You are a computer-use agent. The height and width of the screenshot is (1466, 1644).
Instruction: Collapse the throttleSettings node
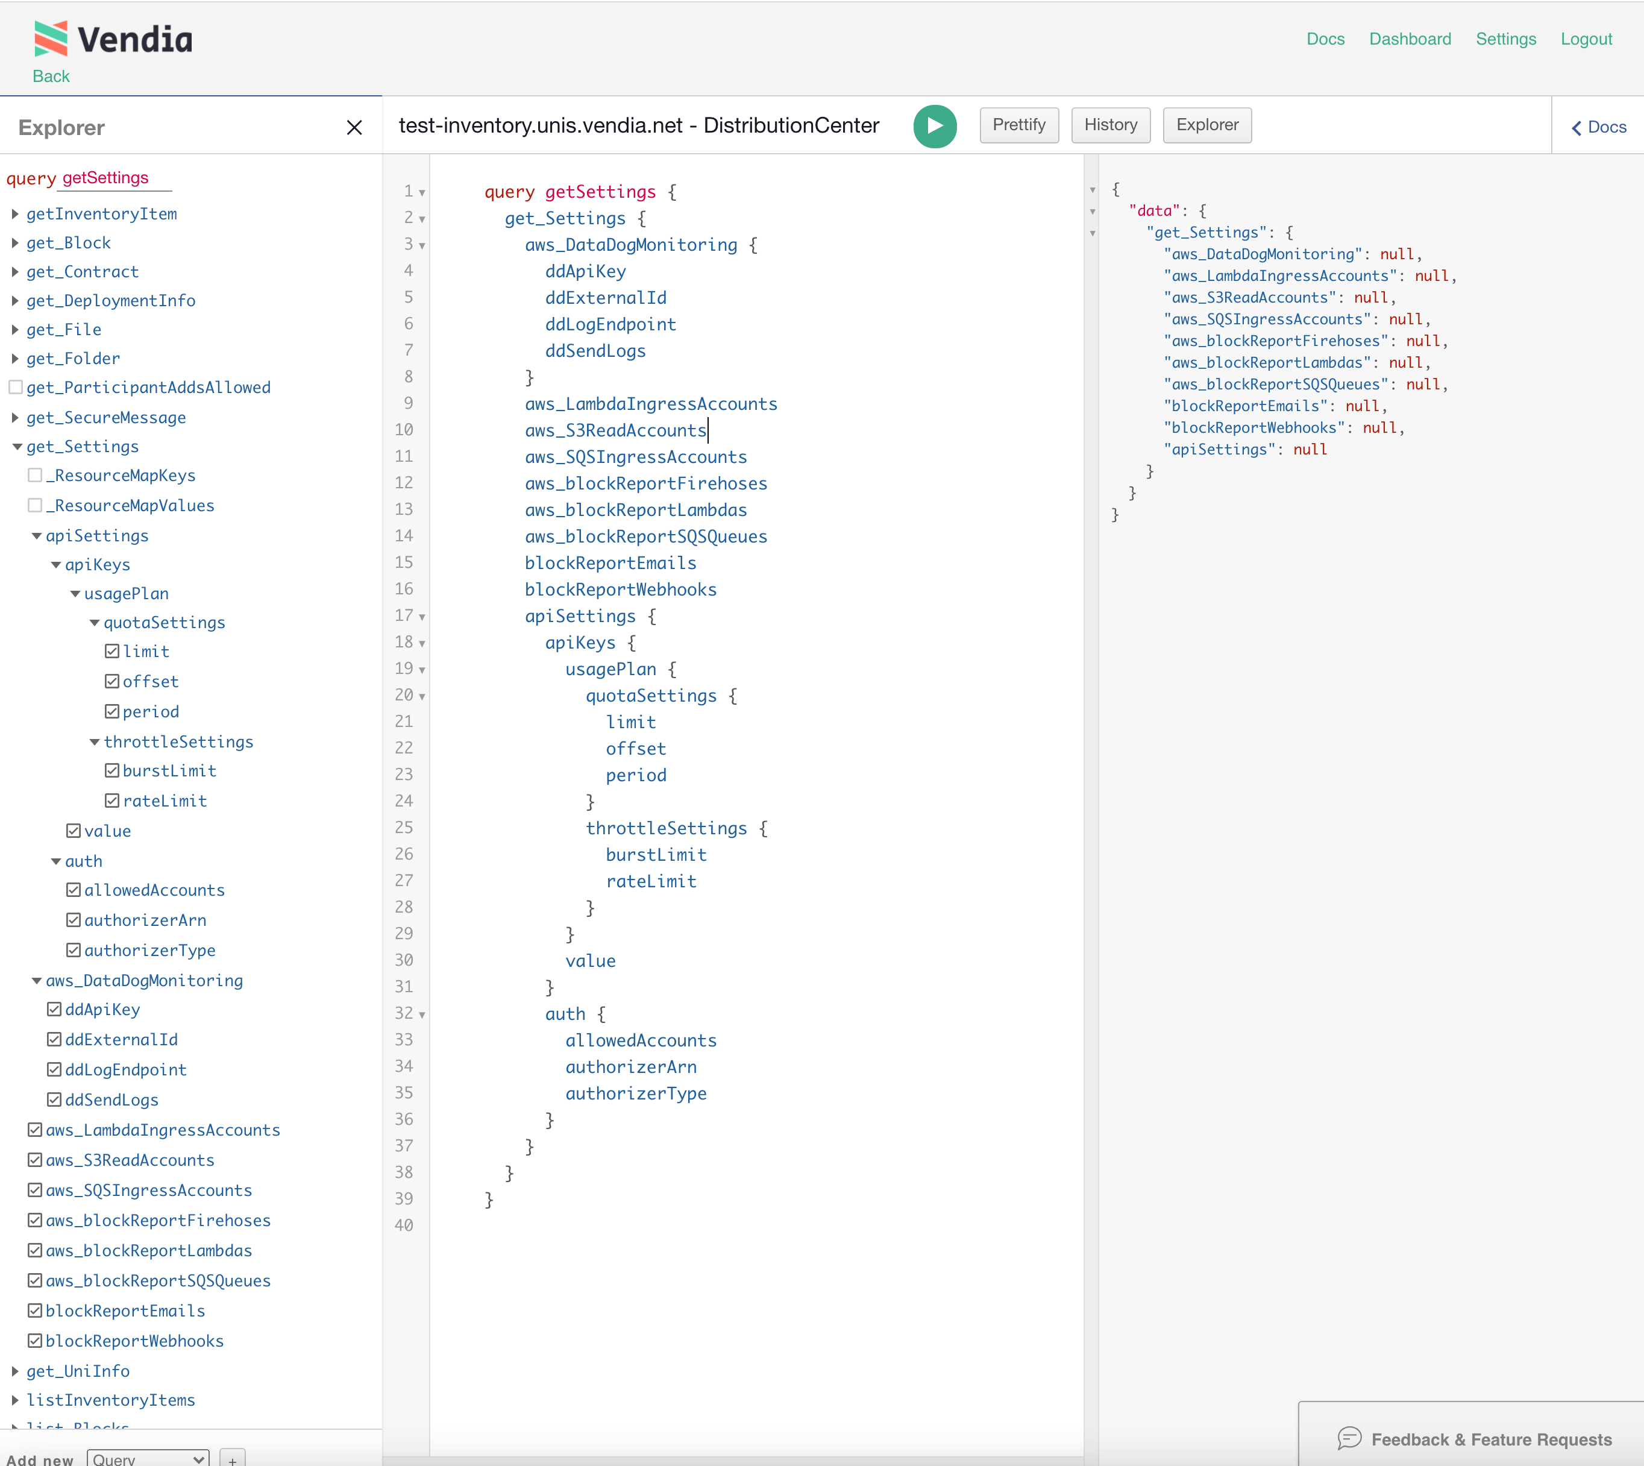[x=94, y=742]
